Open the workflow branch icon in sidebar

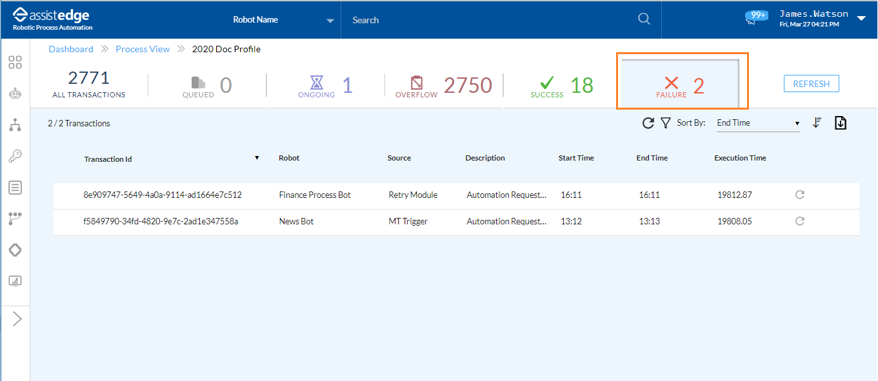click(x=15, y=219)
